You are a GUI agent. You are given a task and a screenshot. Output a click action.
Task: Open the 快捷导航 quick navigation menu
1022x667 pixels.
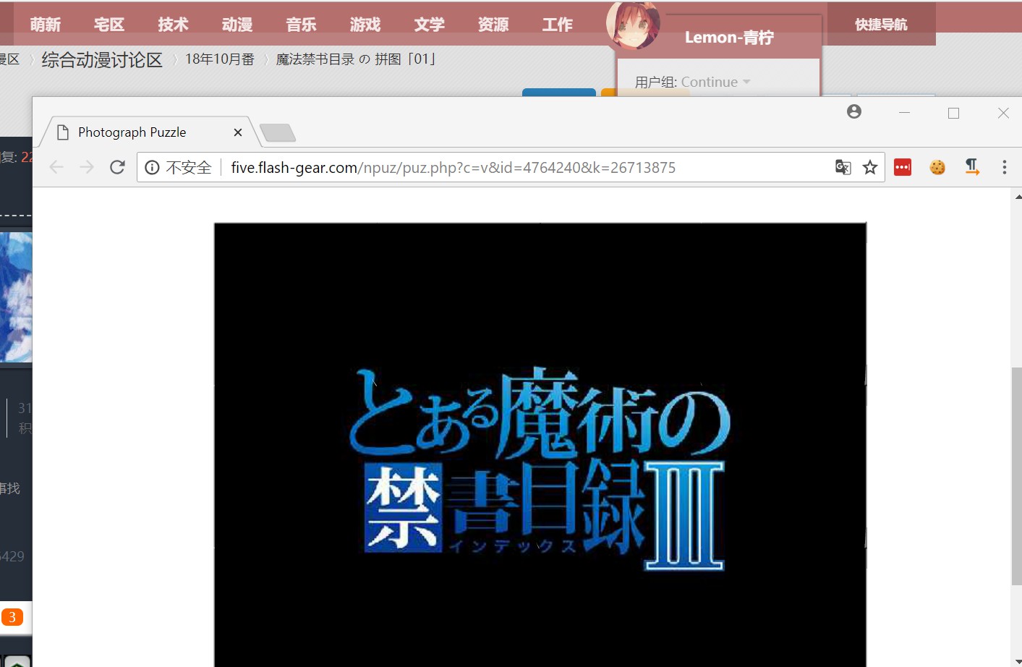881,25
